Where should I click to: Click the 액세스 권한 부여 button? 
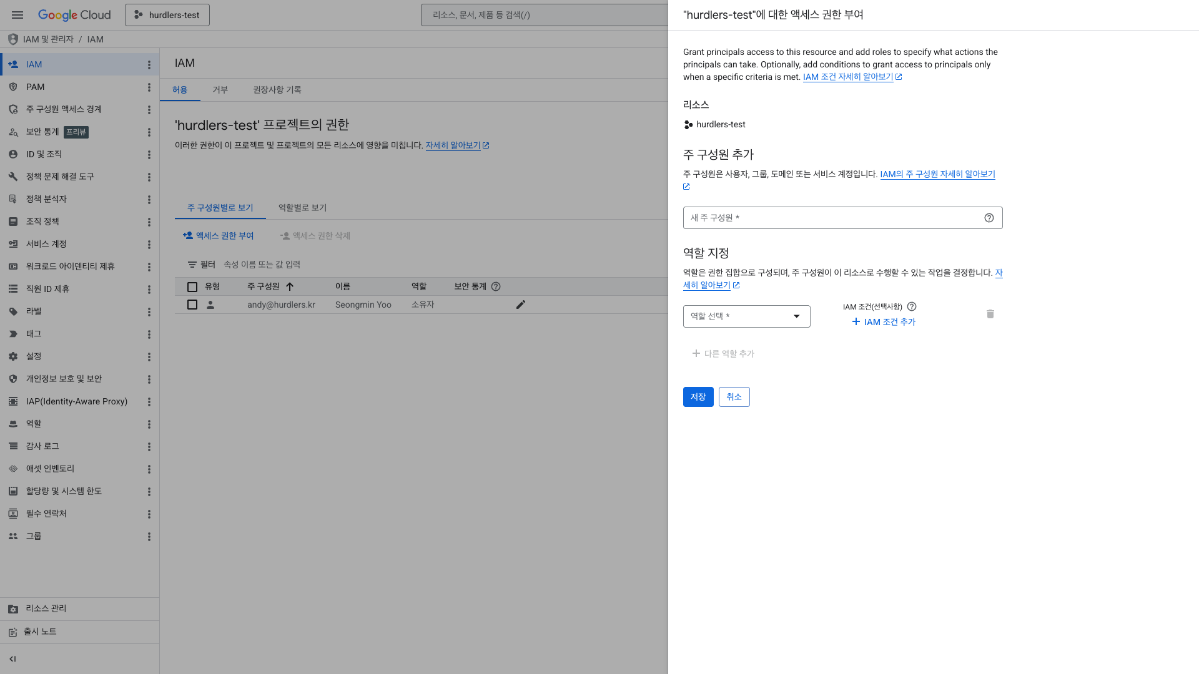[219, 236]
